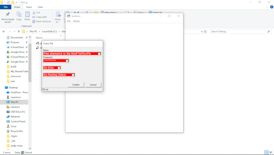Image resolution: width=274 pixels, height=155 pixels.
Task: Click the OneDrive cloud icon
Action: 8,92
